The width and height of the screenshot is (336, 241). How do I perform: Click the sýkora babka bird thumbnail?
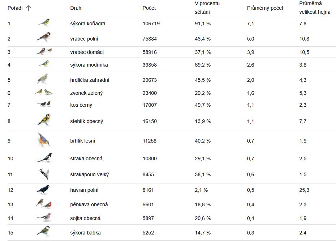(44, 231)
